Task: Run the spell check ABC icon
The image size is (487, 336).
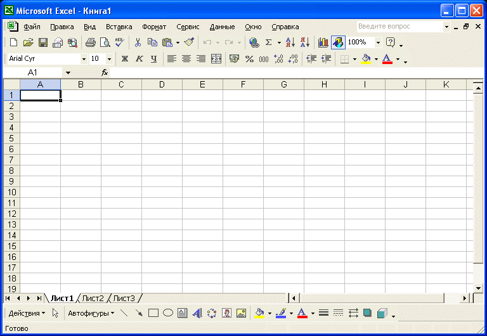Action: 120,42
